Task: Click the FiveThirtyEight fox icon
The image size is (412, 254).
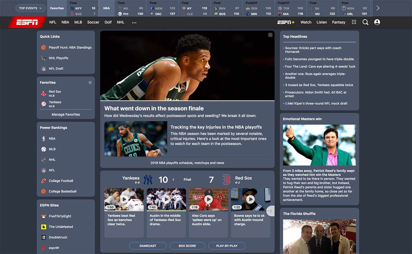Action: [x=43, y=216]
